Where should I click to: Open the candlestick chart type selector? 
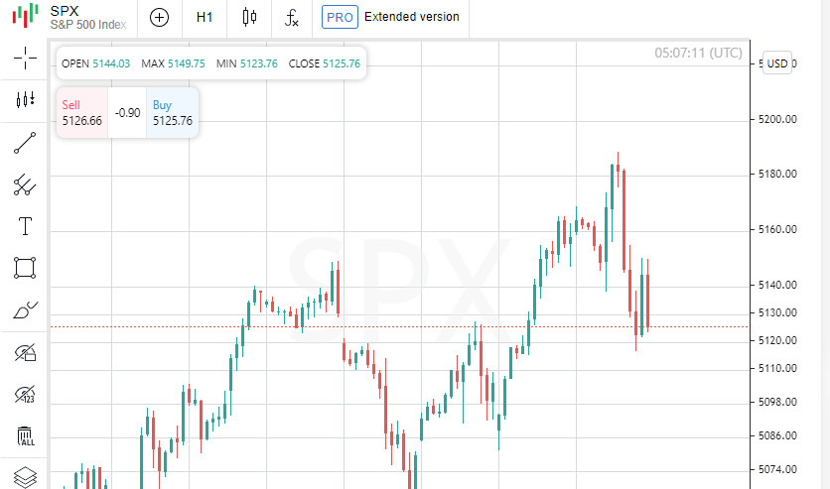tap(249, 17)
